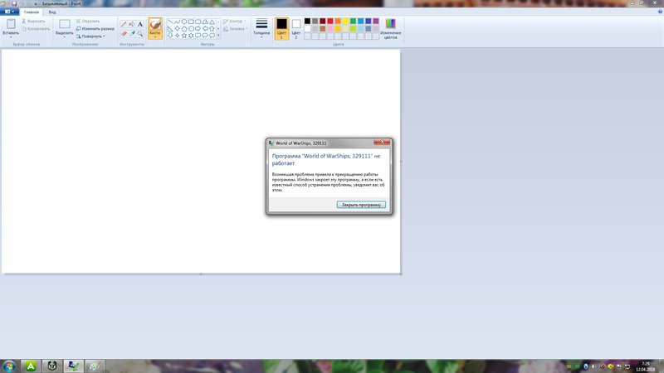Open the Quick Access Toolbar customize arrow
Screen dimensions: 664x373
(x=36, y=3)
